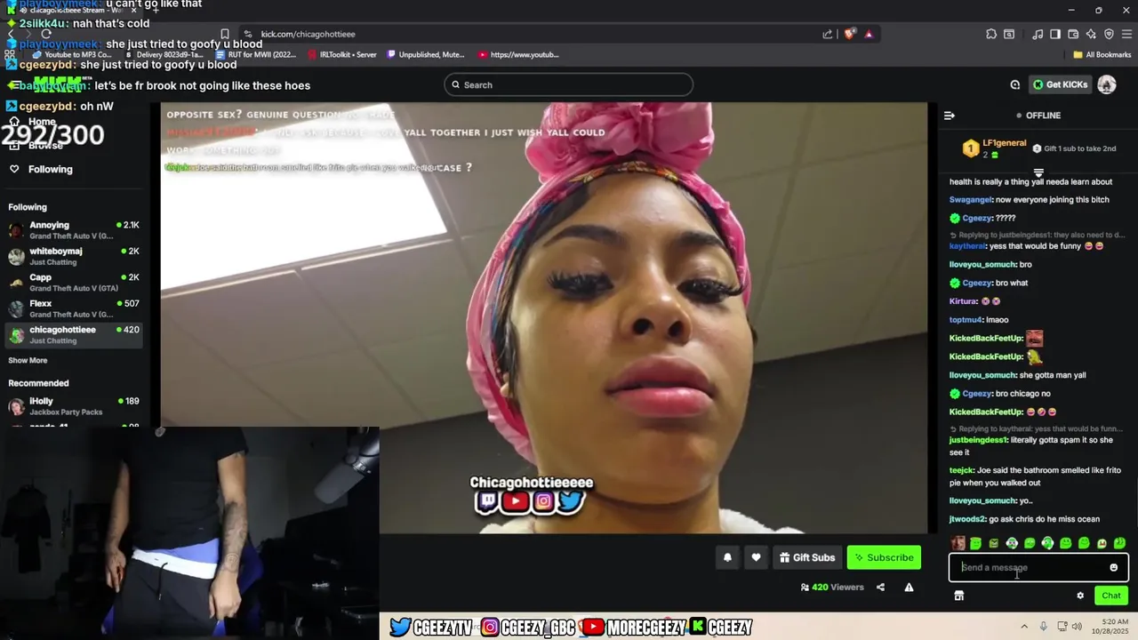Click the Brave Rewards triangle icon
Viewport: 1138px width, 640px height.
869,34
